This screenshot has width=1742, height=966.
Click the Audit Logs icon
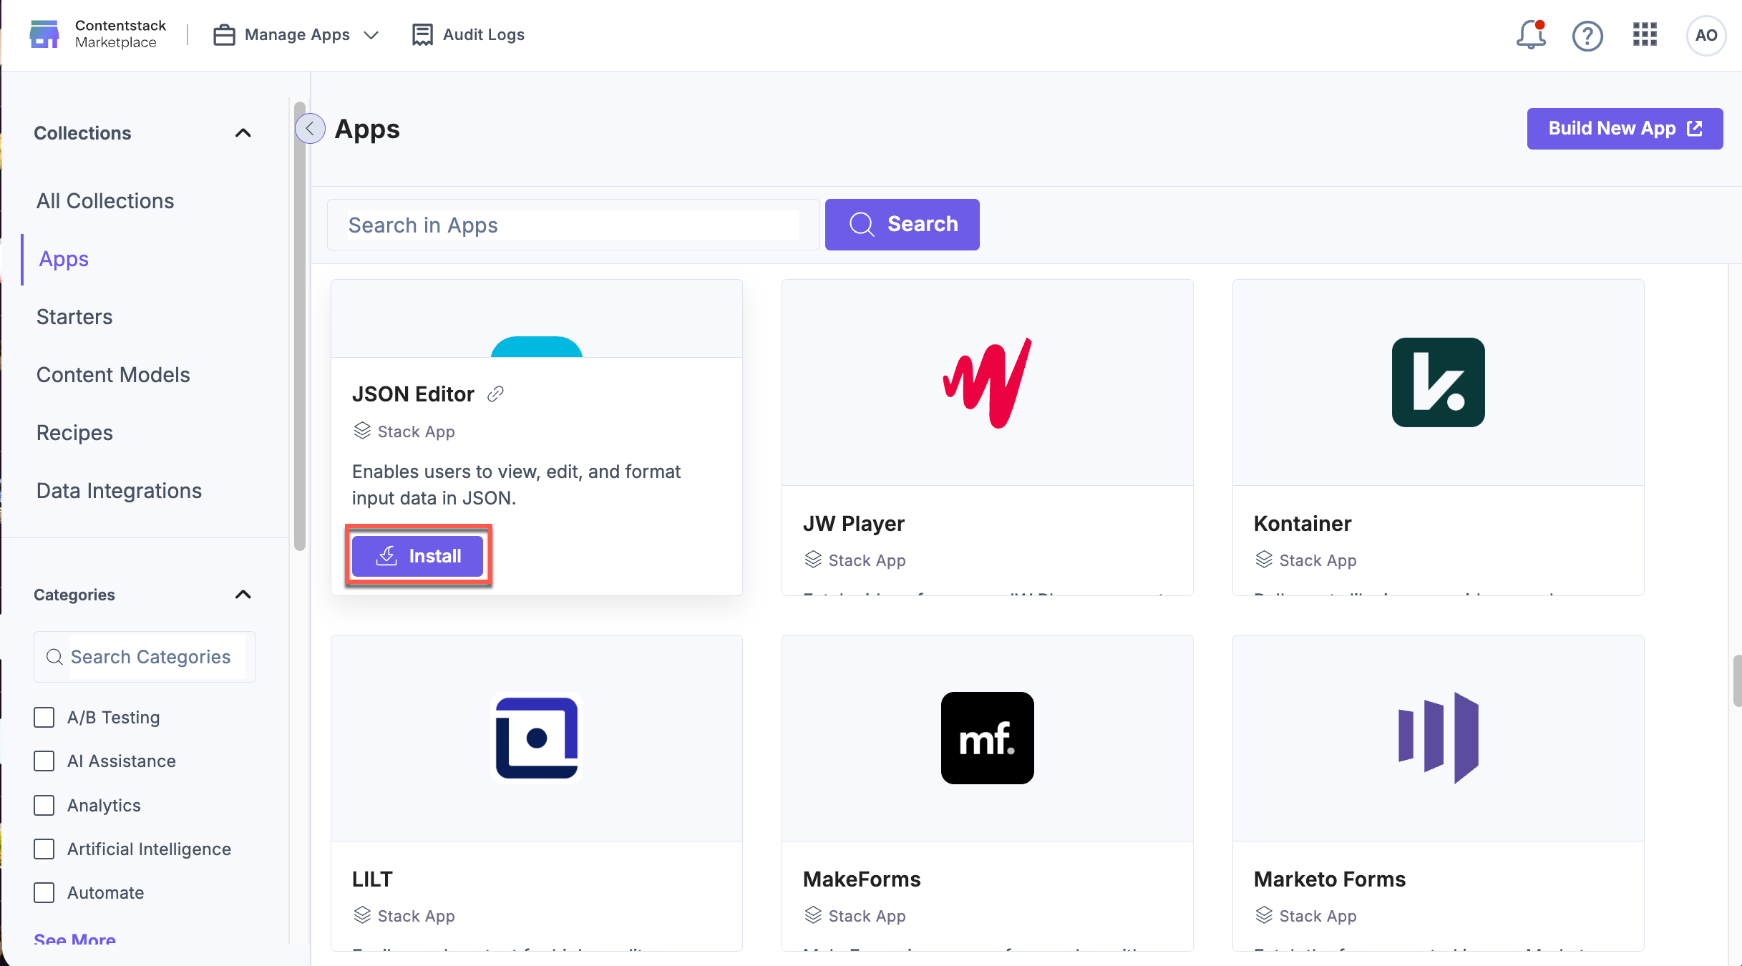pyautogui.click(x=422, y=34)
